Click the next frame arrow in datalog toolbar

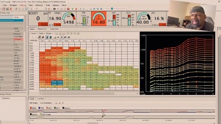pos(84,9)
